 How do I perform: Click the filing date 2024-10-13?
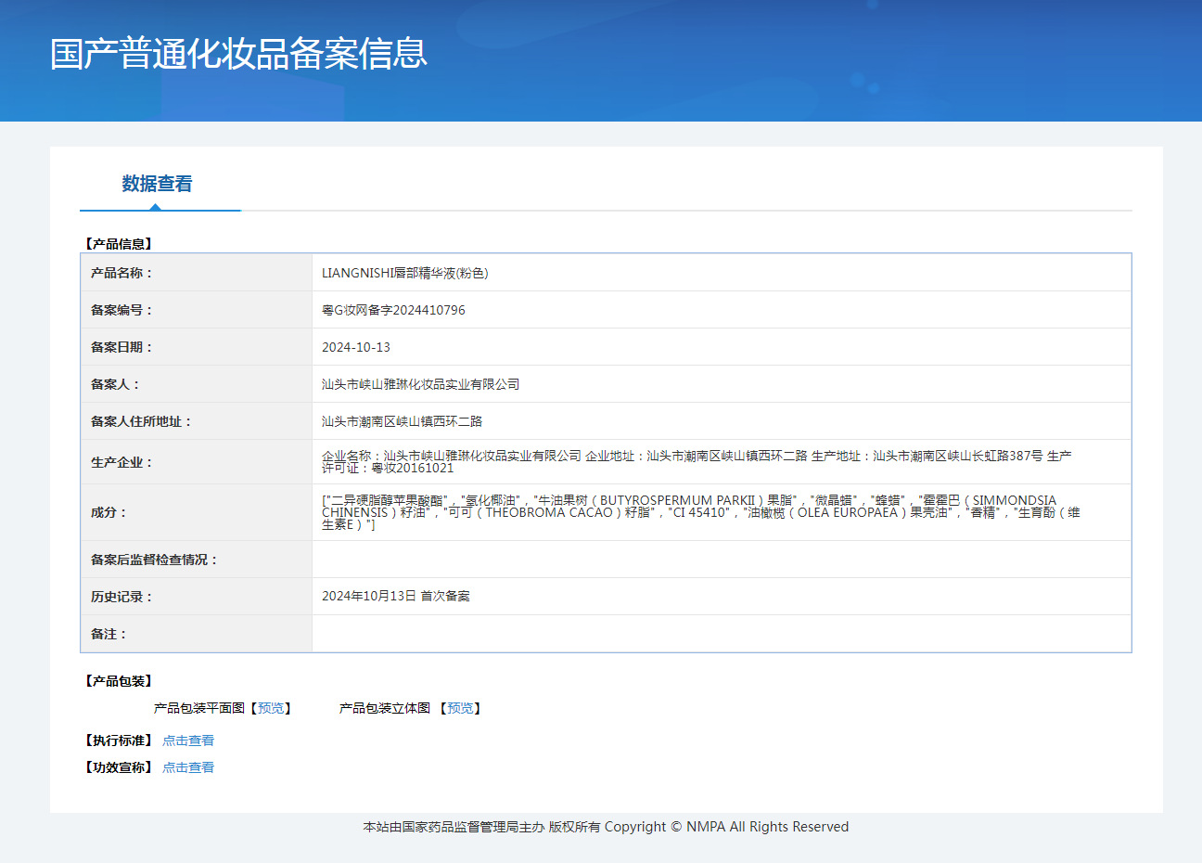click(x=356, y=347)
